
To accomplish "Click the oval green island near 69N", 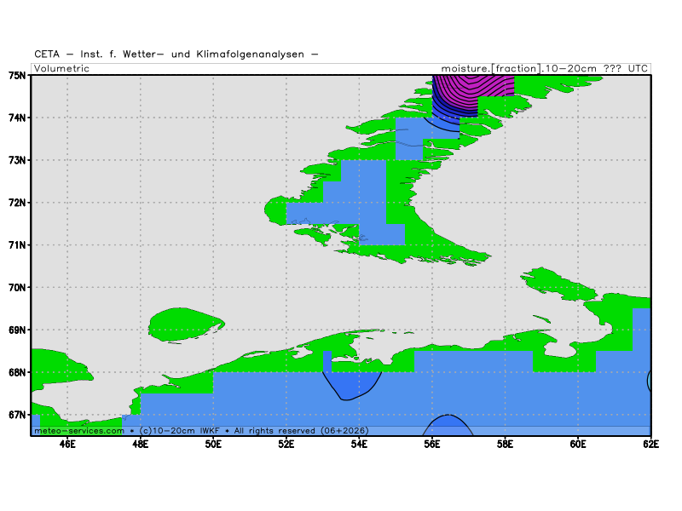I will [183, 324].
